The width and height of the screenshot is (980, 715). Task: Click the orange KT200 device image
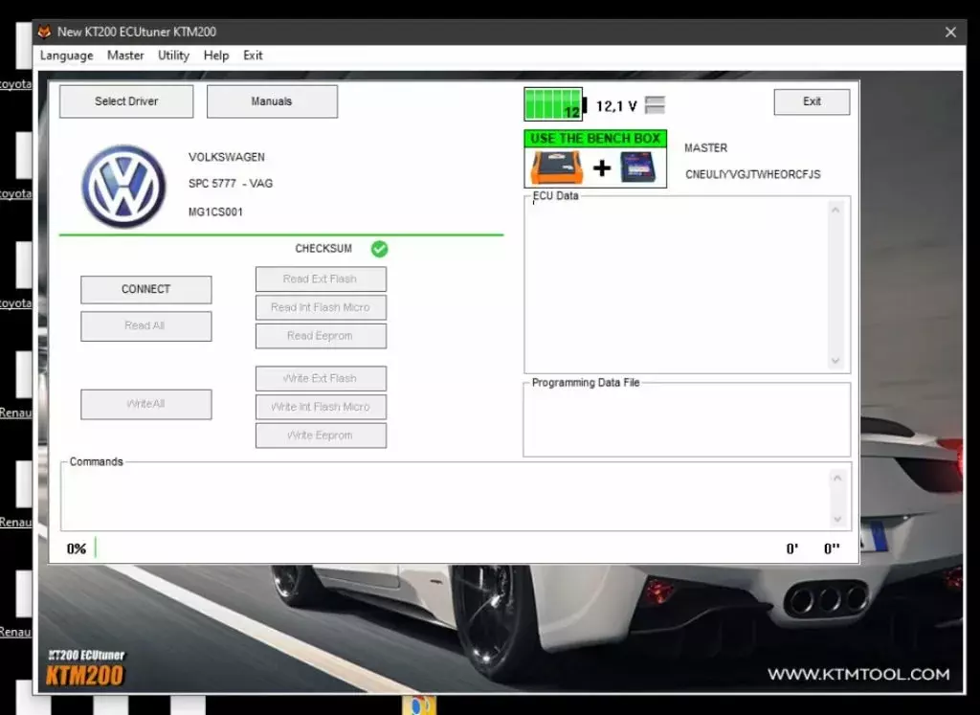pyautogui.click(x=556, y=167)
